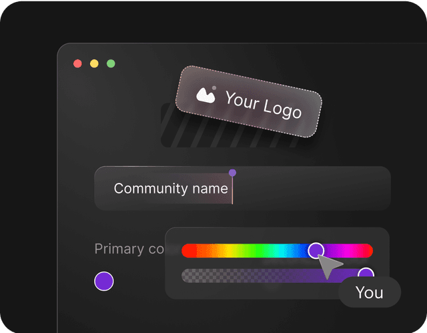427x333 pixels.
Task: Click the purple text cursor handle
Action: 232,173
